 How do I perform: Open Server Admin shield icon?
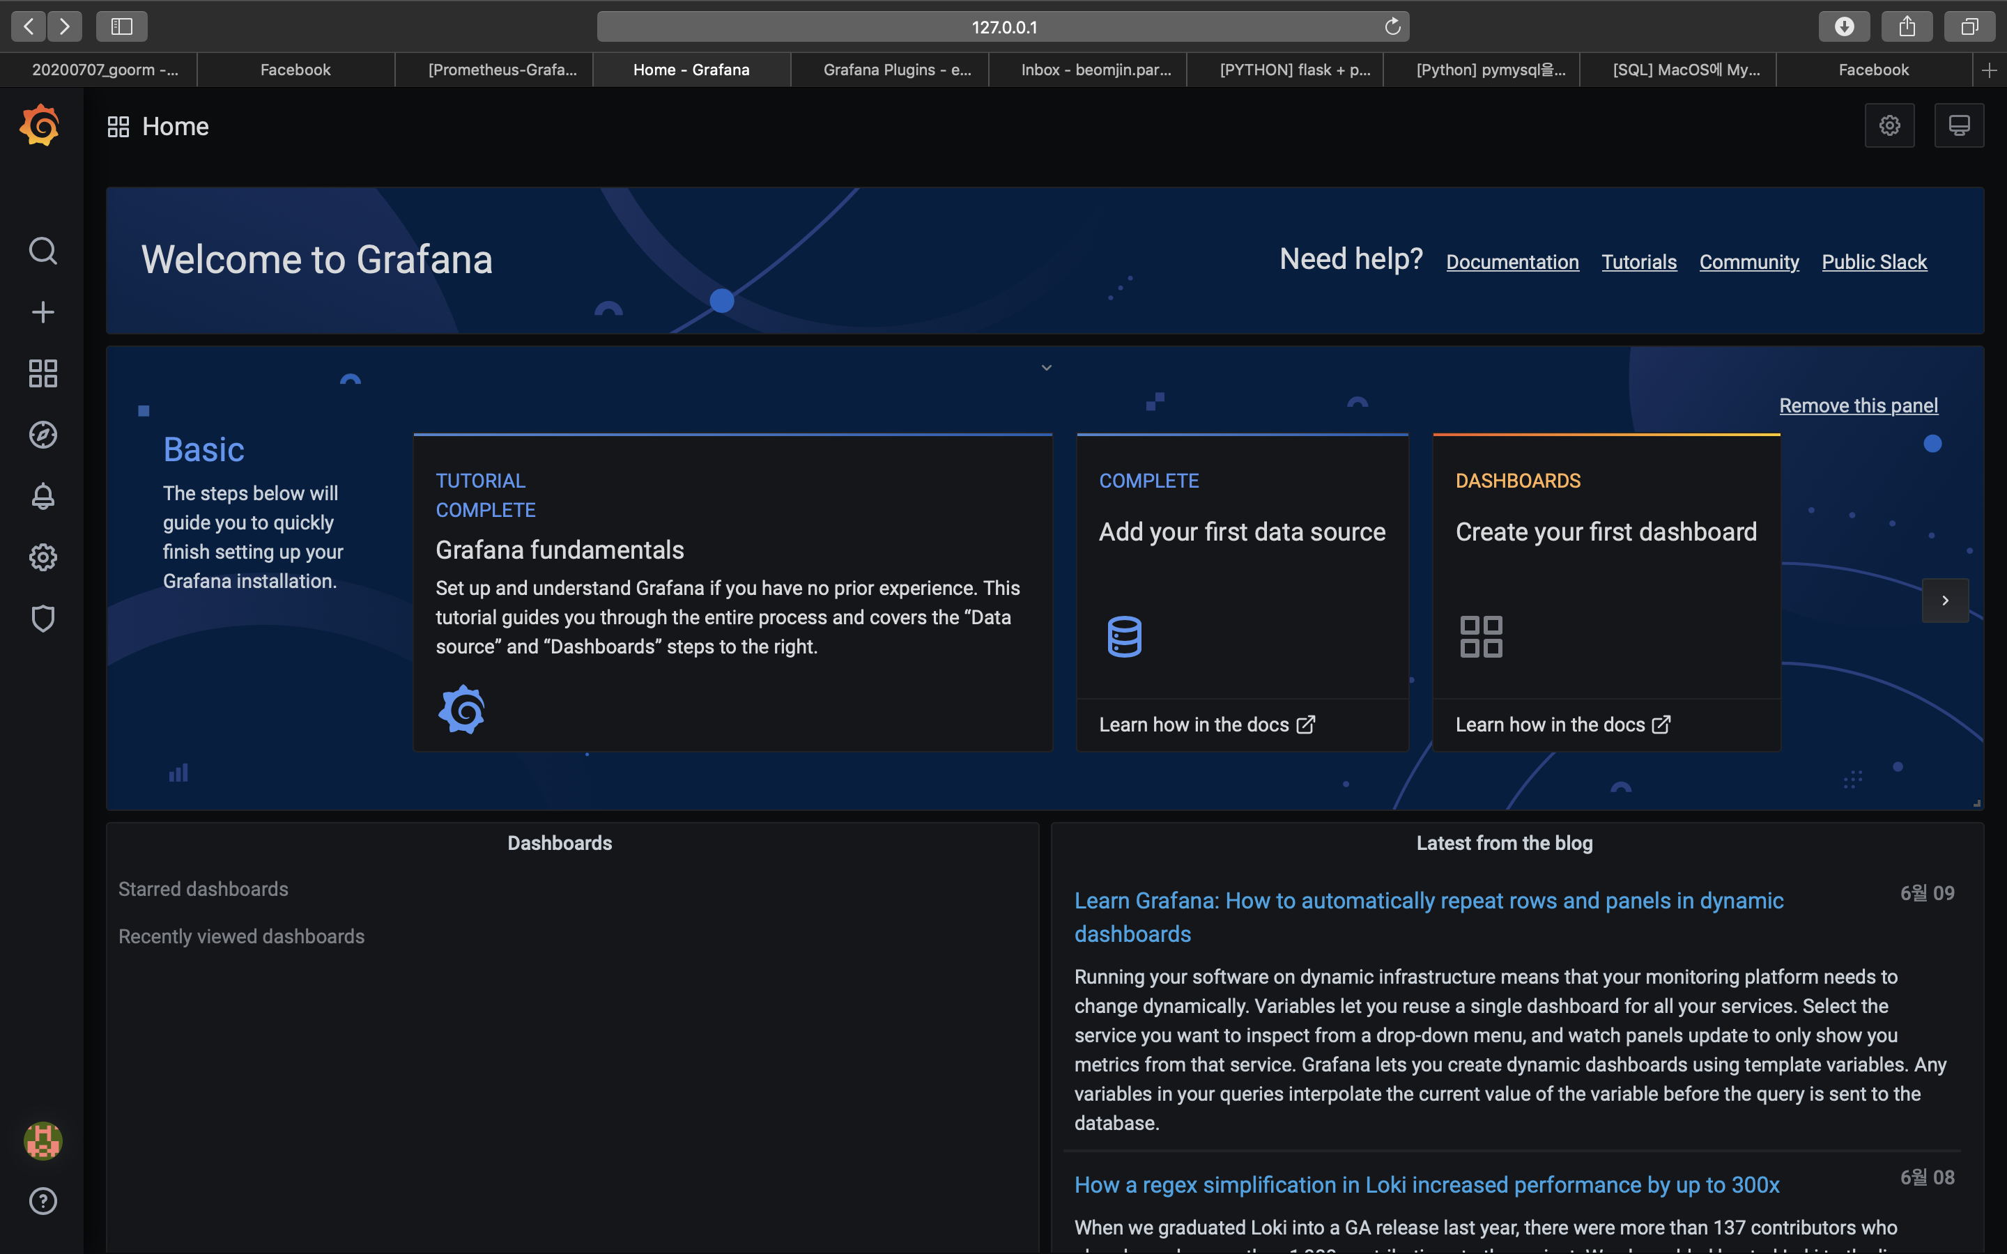click(x=43, y=619)
